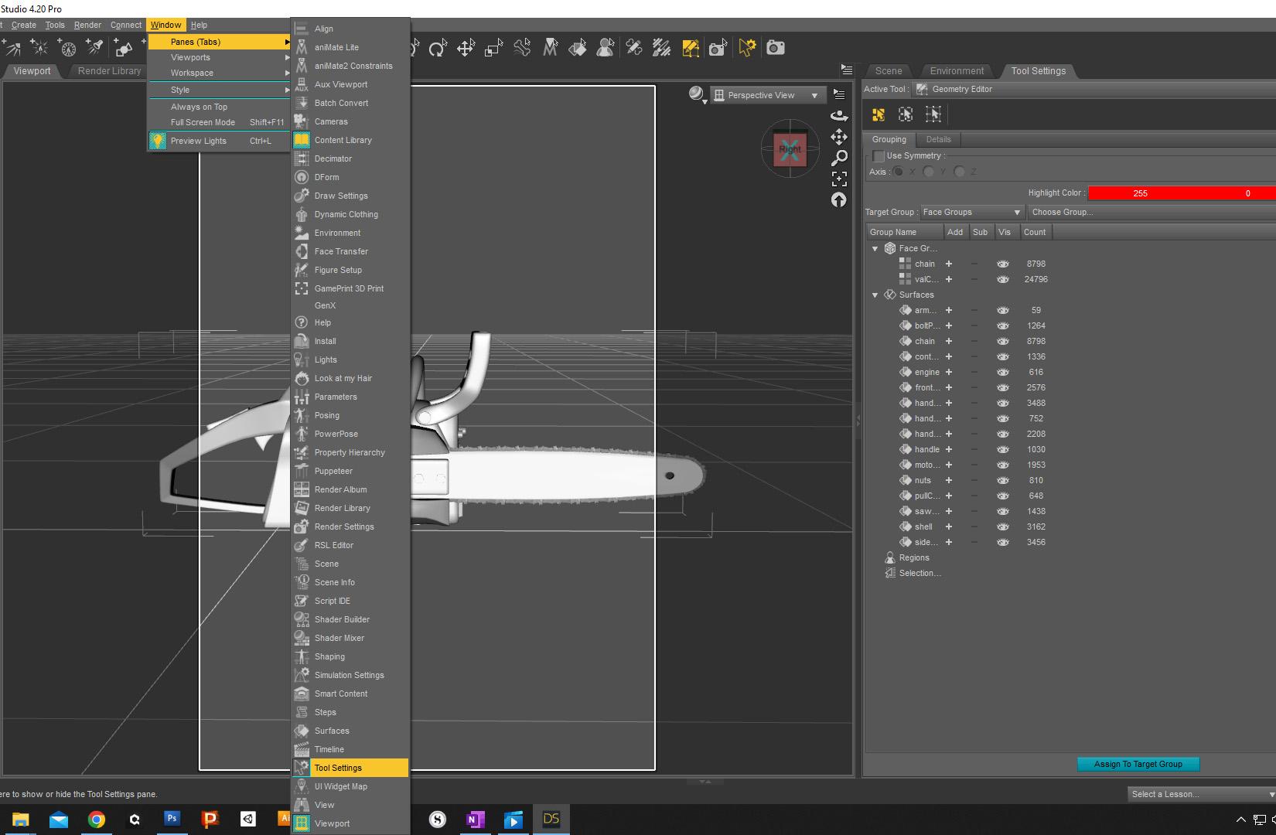The image size is (1276, 835).
Task: Toggle visibility of chain face group
Action: (1003, 264)
